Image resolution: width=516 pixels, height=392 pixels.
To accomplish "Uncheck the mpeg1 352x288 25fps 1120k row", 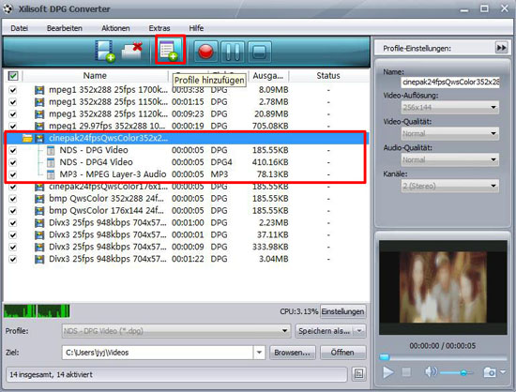I will [x=12, y=114].
